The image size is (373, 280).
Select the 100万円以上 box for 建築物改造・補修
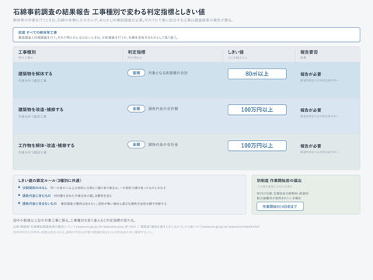(257, 110)
